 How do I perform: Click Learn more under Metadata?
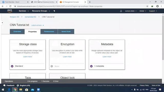point(107,57)
